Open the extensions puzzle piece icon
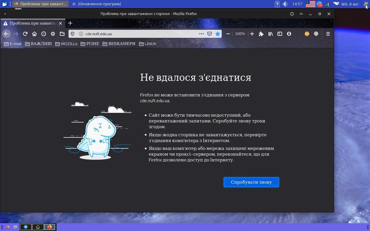The image size is (370, 231). (261, 34)
